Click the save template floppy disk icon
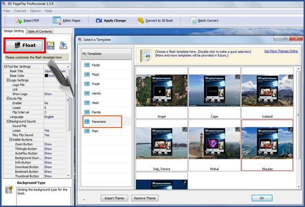Image resolution: width=305 pixels, height=207 pixels. tap(50, 46)
